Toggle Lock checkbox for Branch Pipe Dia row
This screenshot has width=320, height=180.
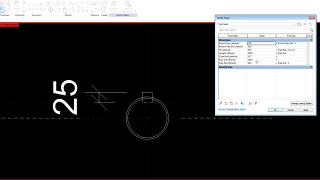pyautogui.click(x=308, y=46)
